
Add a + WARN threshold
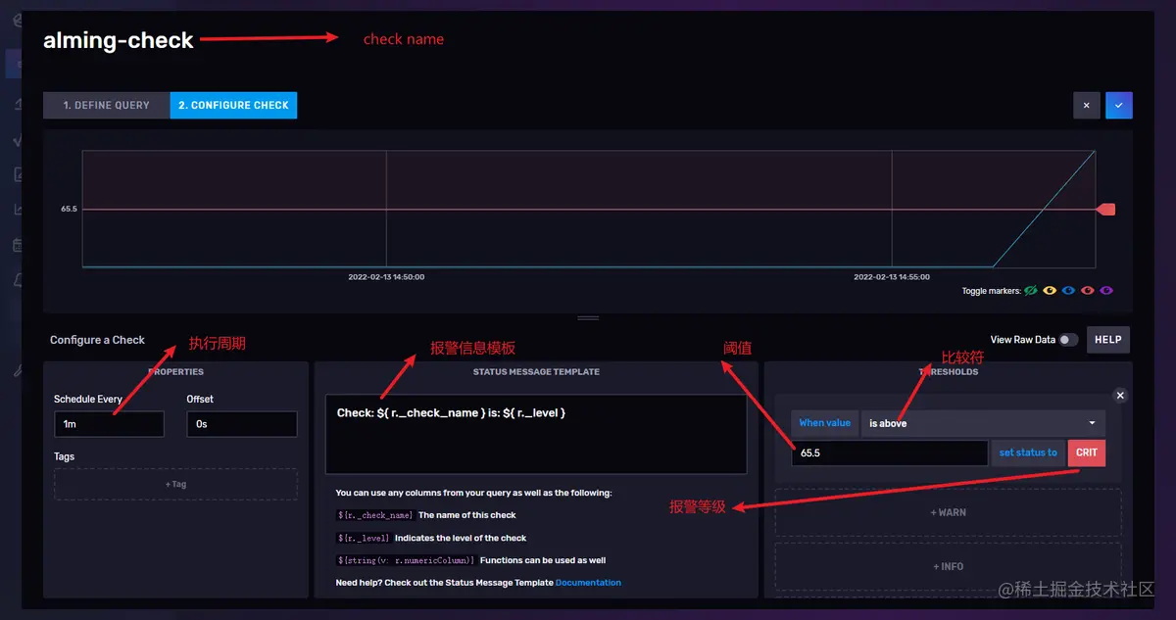point(948,512)
